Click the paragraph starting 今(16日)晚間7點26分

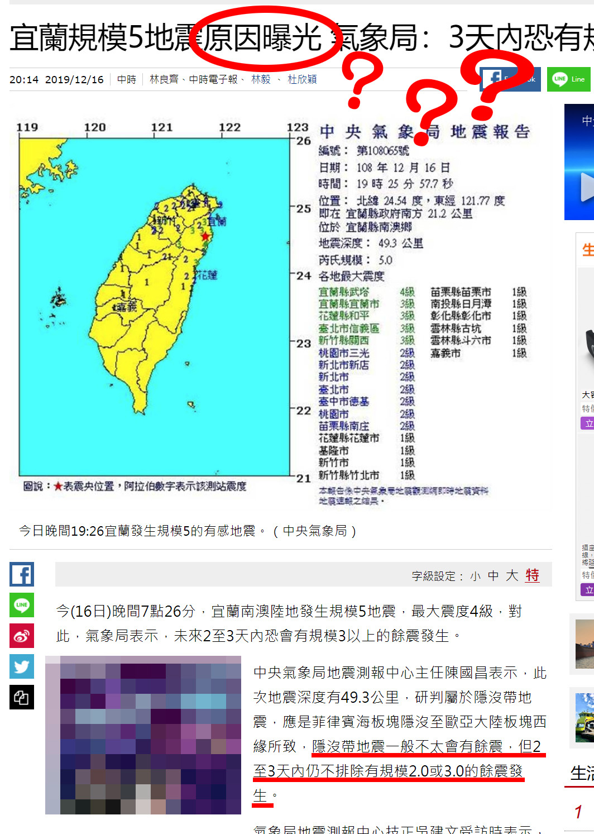coord(289,623)
